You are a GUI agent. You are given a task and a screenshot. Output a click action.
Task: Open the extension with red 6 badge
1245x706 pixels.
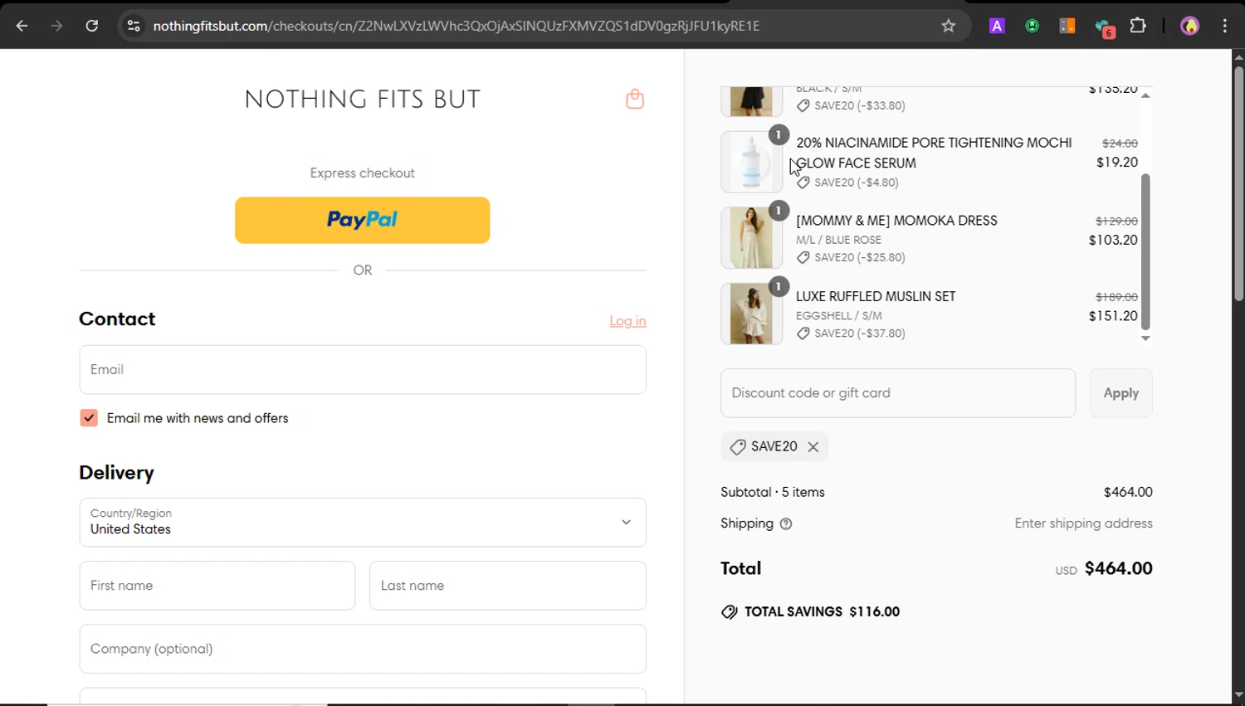[1104, 27]
